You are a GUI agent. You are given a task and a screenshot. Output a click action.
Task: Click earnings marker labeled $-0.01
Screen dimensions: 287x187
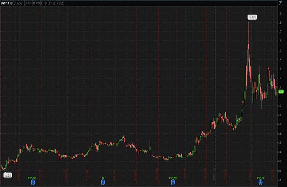point(260,182)
